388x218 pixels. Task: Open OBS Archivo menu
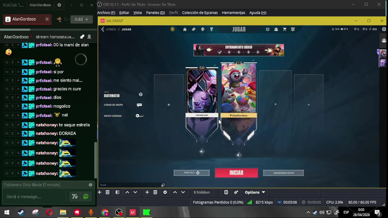click(106, 13)
